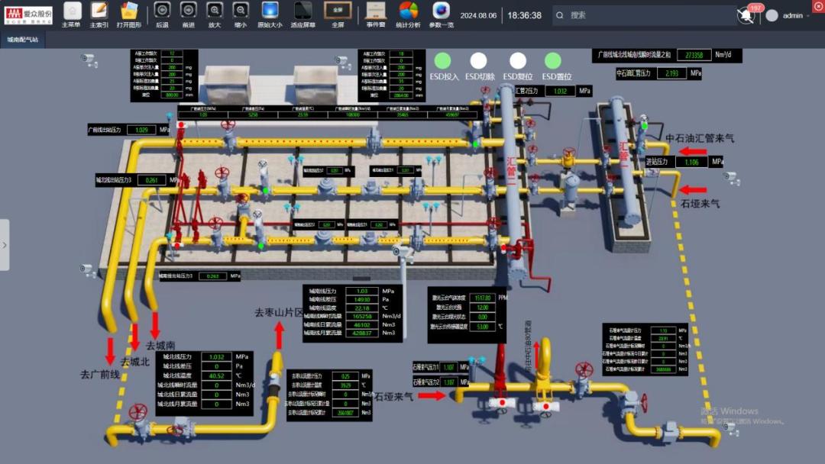825x464 pixels.
Task: Click the 广前线出站压力 value 1.029
Action: click(141, 130)
